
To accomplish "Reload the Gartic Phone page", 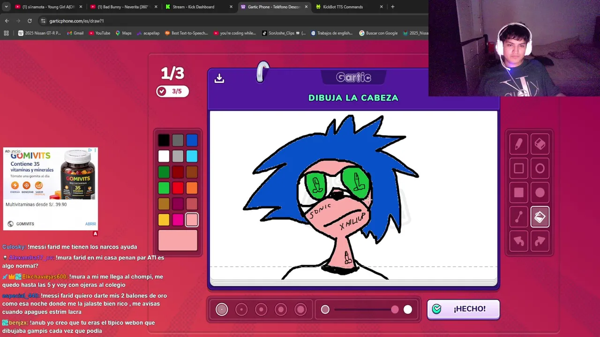I will (30, 21).
